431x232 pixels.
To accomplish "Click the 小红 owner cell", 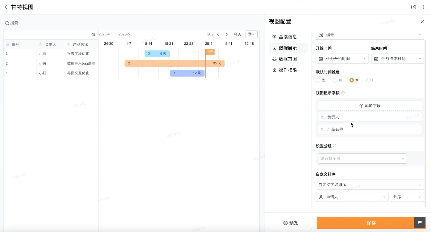I will pos(51,73).
